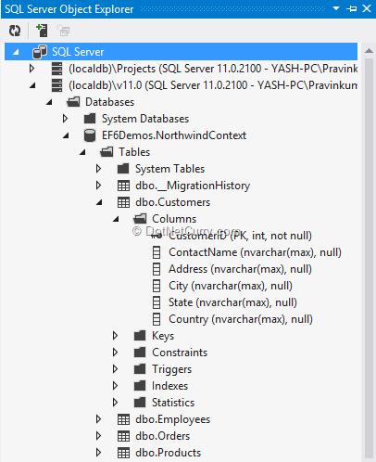Click the System Databases folder icon
The height and width of the screenshot is (462, 376).
(x=90, y=119)
